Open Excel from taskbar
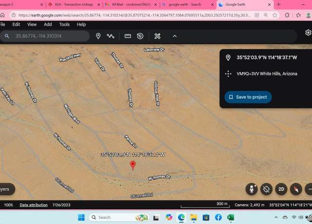The height and width of the screenshot is (224, 312). [231, 218]
